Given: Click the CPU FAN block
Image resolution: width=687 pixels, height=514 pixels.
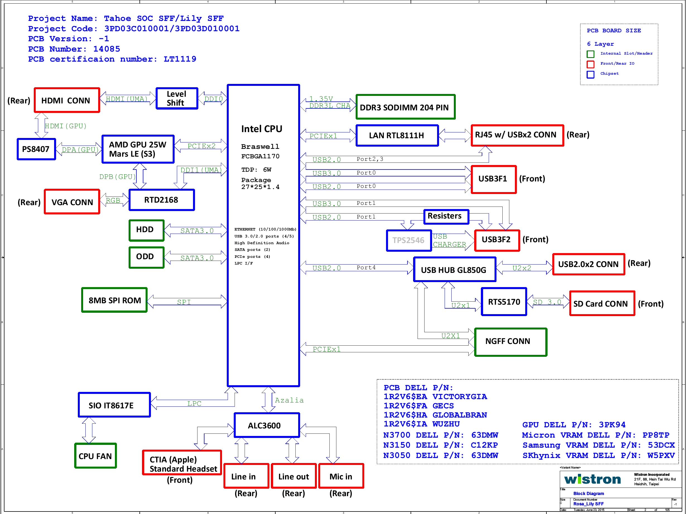Looking at the screenshot, I should [x=95, y=456].
